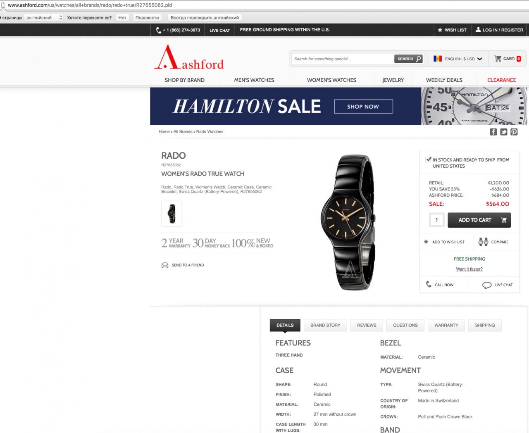Open the English, $ USD currency dropdown

tap(458, 59)
